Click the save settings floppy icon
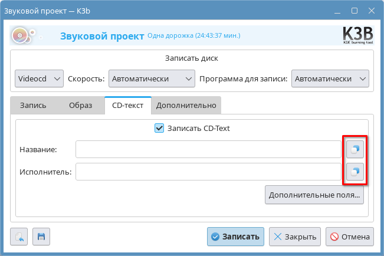 click(41, 237)
